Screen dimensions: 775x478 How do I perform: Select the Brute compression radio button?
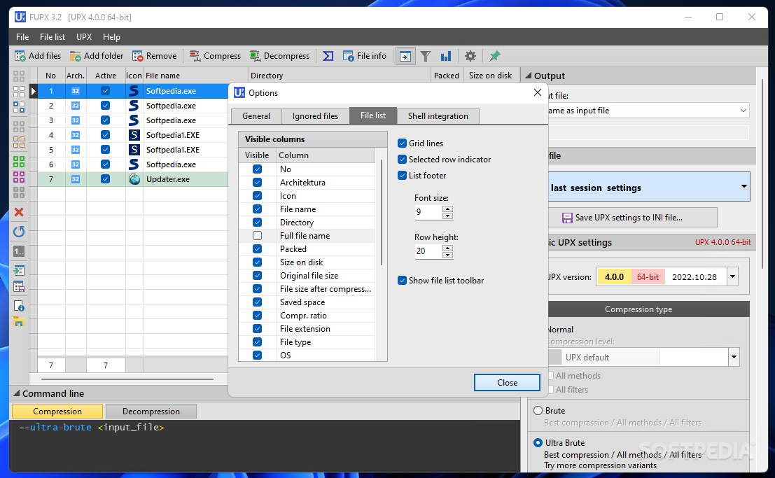538,411
